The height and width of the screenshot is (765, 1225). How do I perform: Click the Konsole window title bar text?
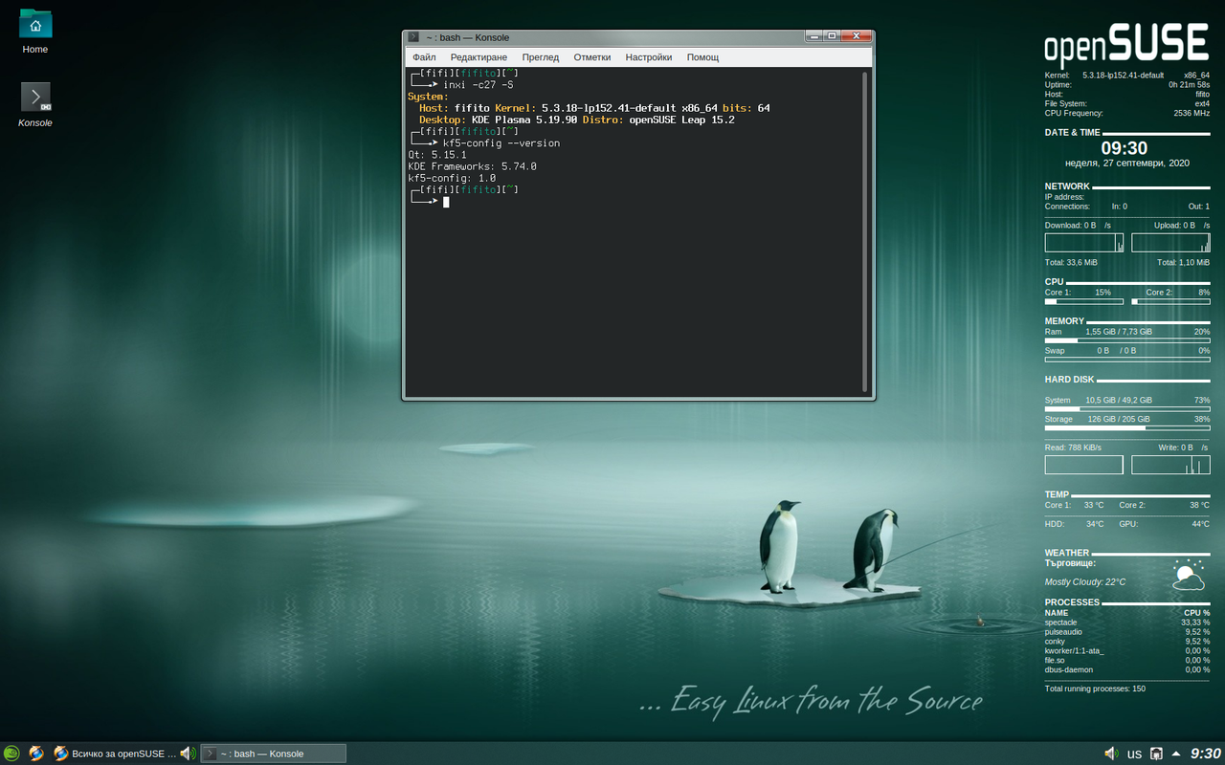click(x=468, y=37)
